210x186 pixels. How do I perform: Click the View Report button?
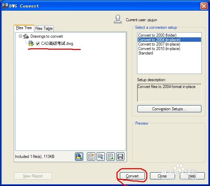tap(33, 176)
